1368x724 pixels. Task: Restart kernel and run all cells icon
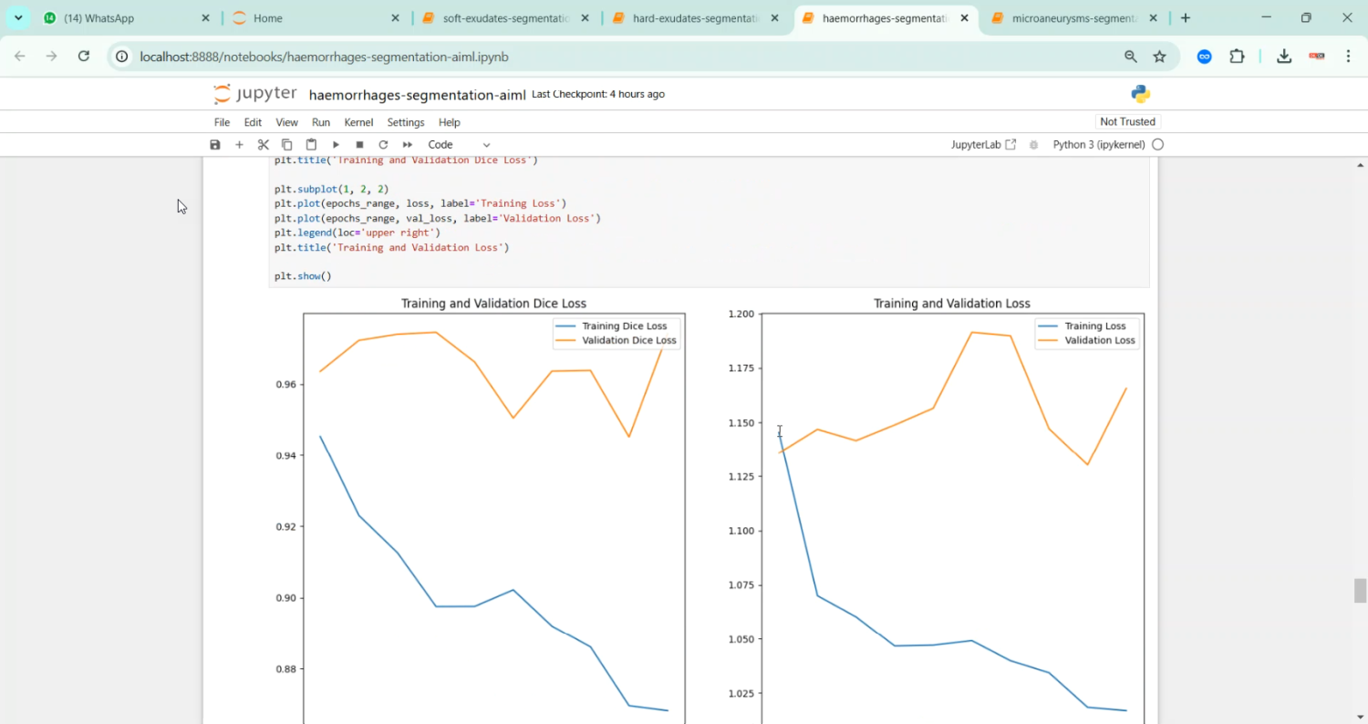(x=408, y=145)
